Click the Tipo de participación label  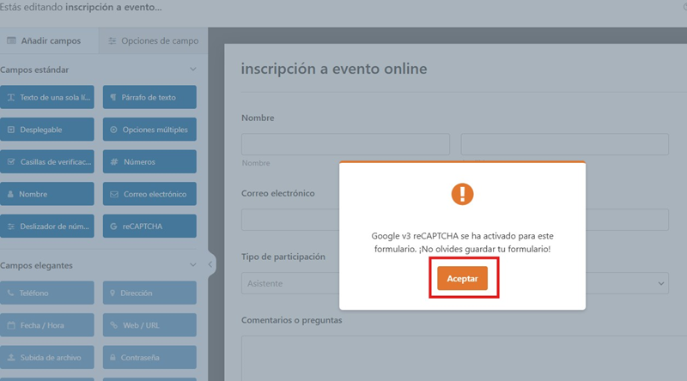(283, 257)
